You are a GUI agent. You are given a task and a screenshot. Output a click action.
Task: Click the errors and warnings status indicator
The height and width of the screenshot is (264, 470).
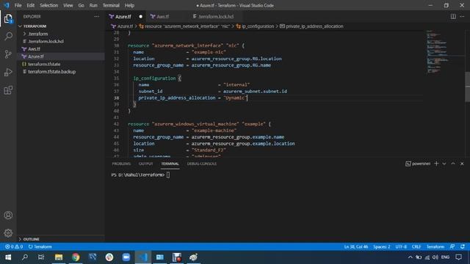14,246
